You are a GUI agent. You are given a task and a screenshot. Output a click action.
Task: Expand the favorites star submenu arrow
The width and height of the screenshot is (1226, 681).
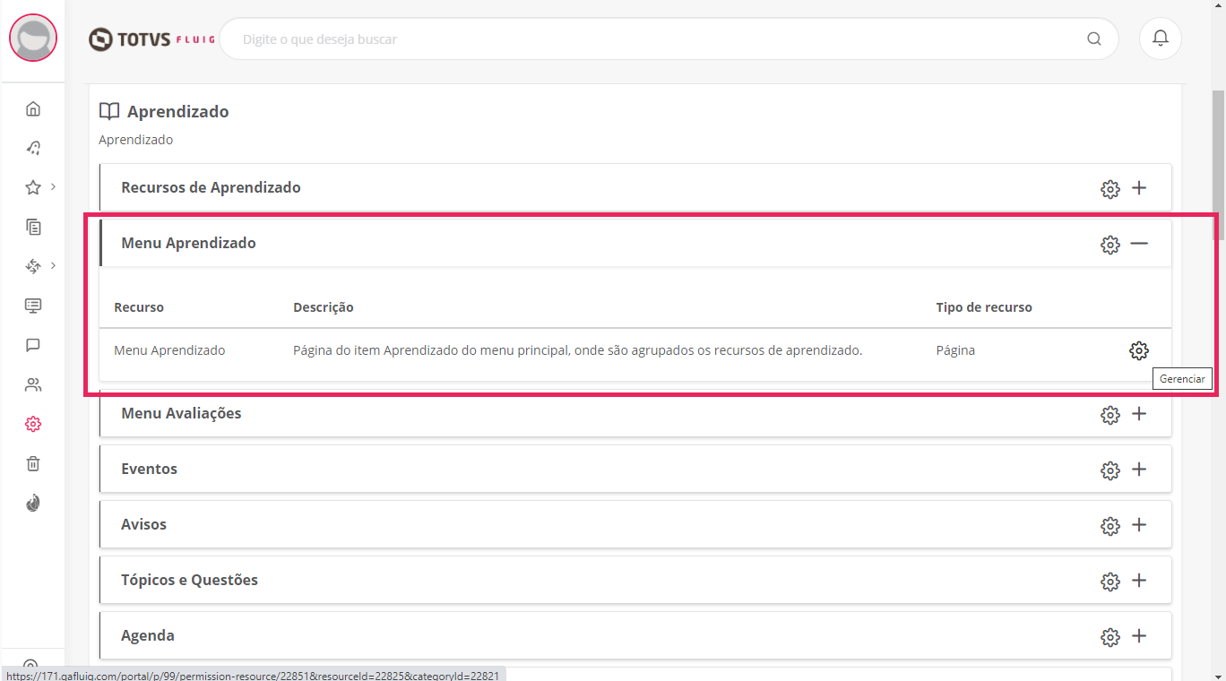point(54,187)
